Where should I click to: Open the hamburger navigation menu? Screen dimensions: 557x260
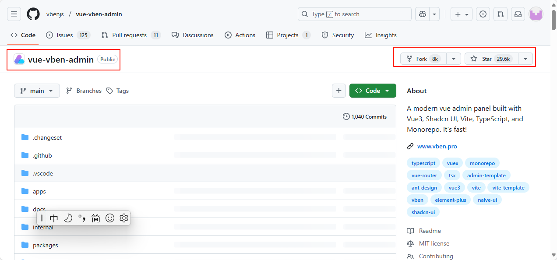[x=14, y=14]
